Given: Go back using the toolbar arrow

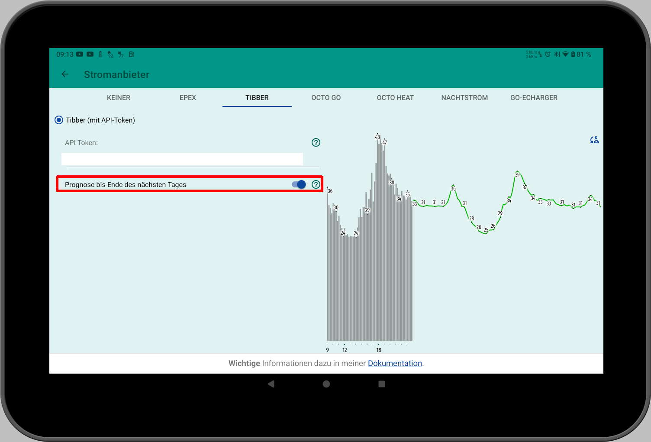Looking at the screenshot, I should pyautogui.click(x=65, y=74).
